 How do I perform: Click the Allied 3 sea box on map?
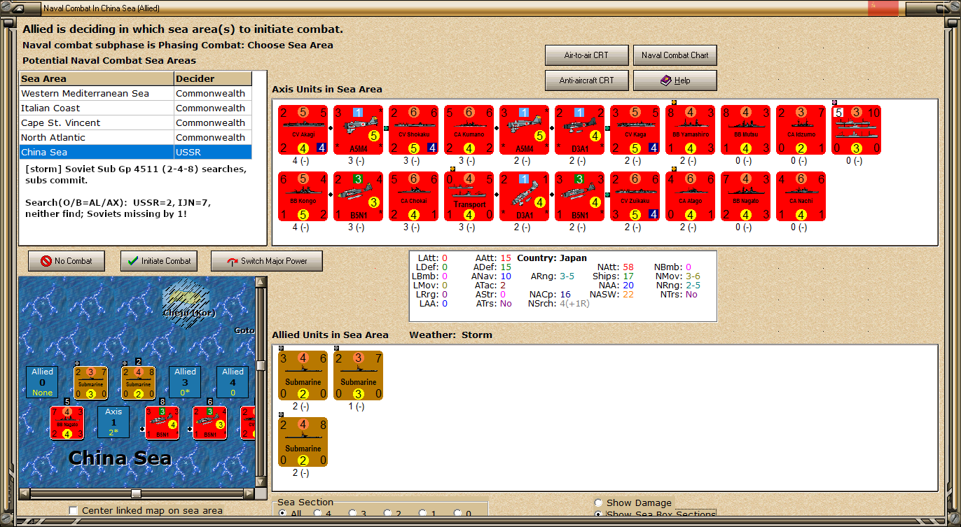click(185, 382)
